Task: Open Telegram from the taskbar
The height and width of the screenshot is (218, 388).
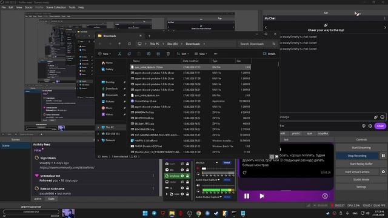Action: [154, 213]
